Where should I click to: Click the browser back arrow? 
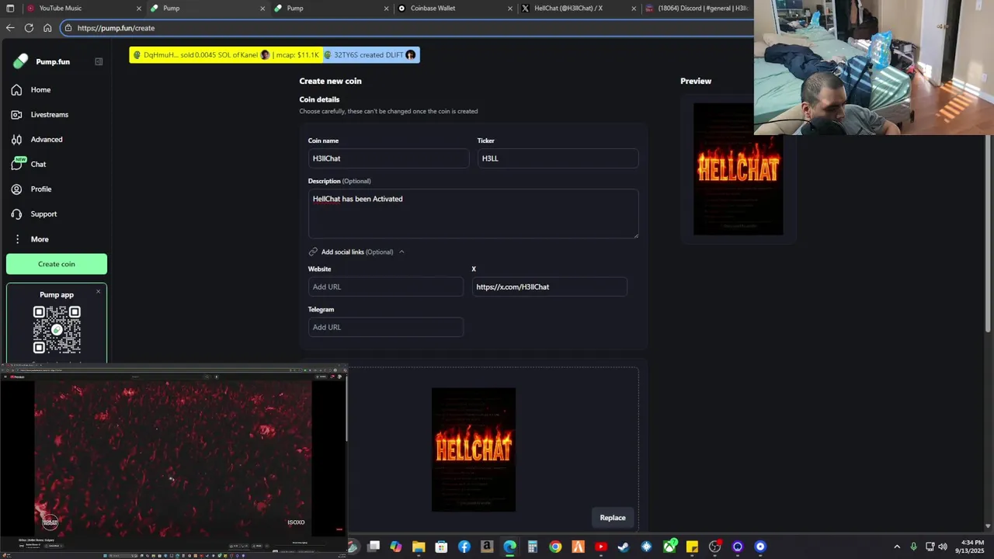pos(10,28)
